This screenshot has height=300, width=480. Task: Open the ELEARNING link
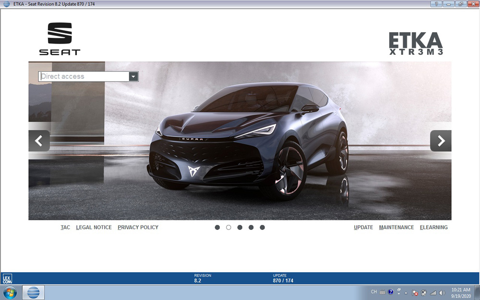point(434,228)
